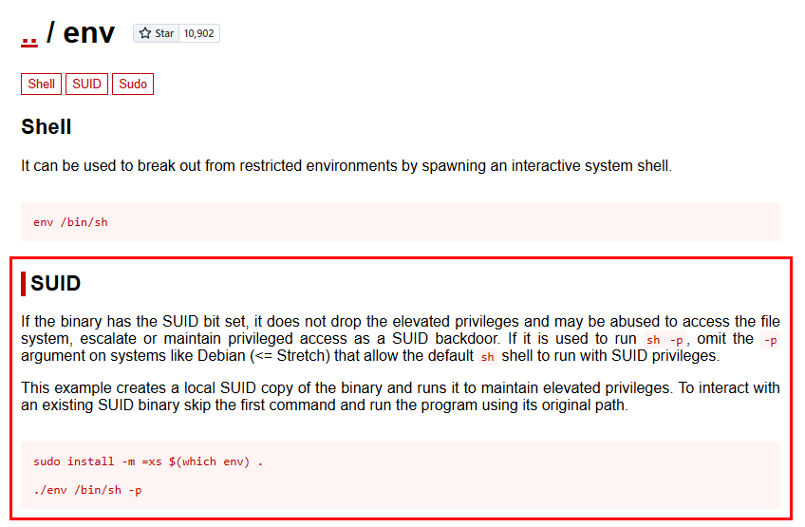805x527 pixels.
Task: Jump to the SUID tag
Action: click(x=86, y=84)
